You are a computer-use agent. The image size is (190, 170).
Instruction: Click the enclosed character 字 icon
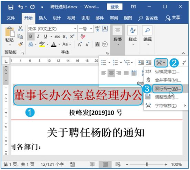[x=104, y=44]
